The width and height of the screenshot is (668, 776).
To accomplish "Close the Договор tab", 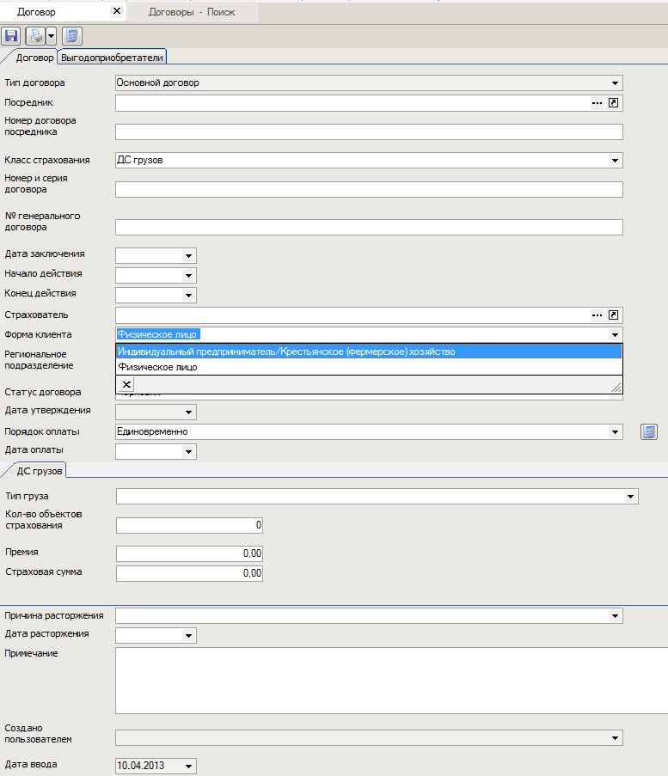I will (117, 12).
